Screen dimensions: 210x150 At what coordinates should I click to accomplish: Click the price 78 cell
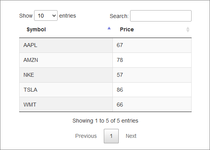point(152,60)
